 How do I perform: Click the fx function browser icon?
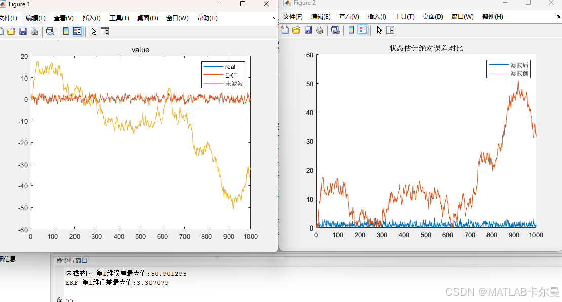click(59, 299)
